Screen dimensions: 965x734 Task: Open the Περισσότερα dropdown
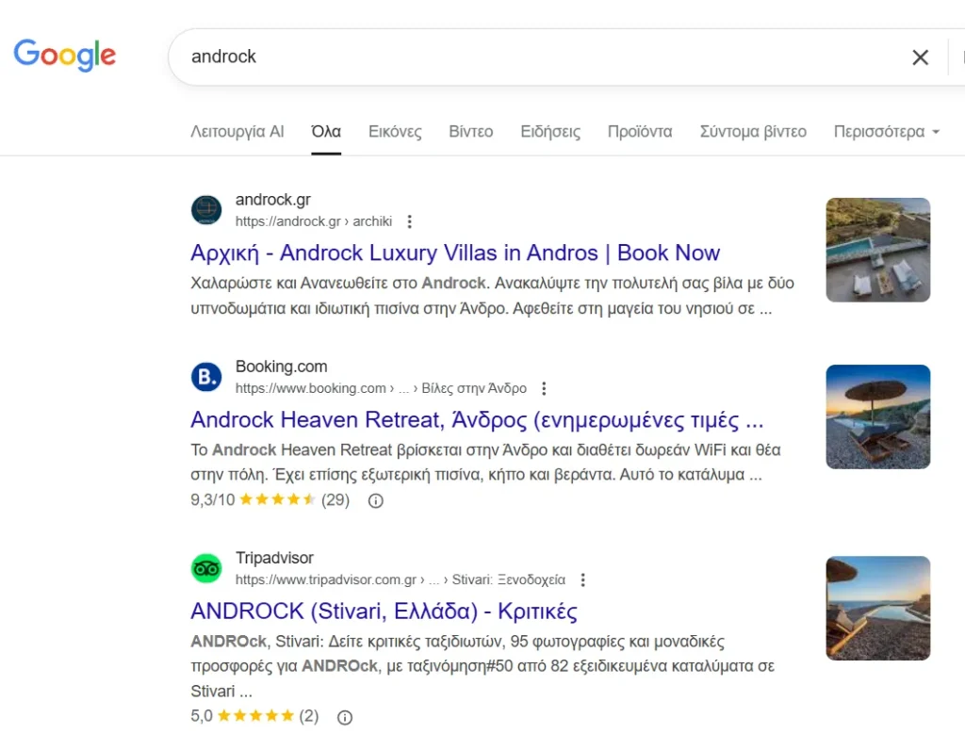pos(885,131)
